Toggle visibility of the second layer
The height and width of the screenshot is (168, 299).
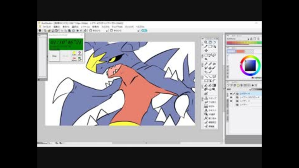(231, 97)
